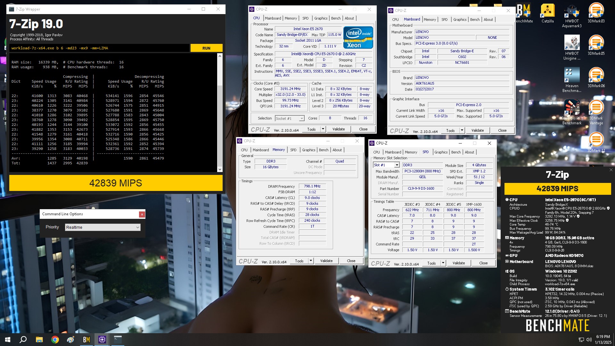Open the BenchMate desktop shortcut
This screenshot has height=346, width=615.
pyautogui.click(x=524, y=13)
